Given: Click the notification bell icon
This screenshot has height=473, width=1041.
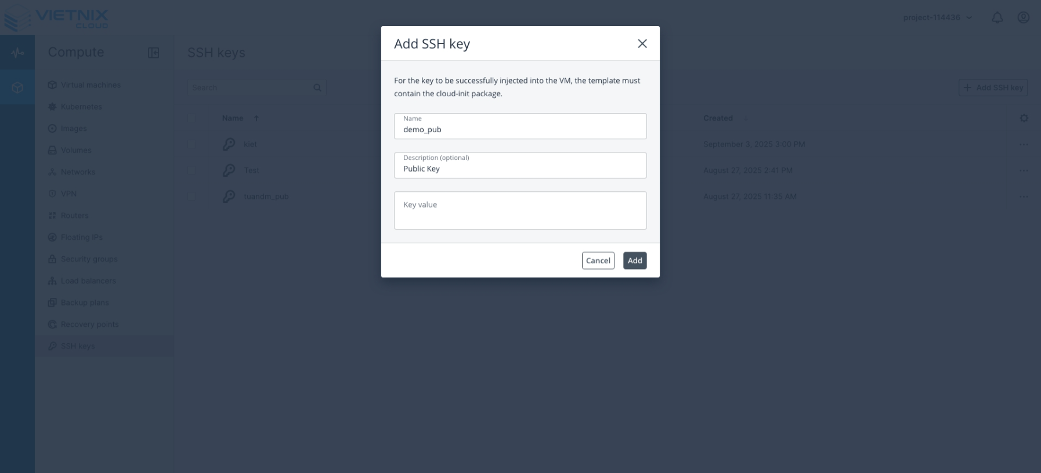Looking at the screenshot, I should click(x=997, y=17).
